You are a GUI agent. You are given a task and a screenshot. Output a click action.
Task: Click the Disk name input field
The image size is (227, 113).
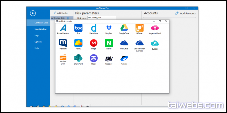coord(102,18)
